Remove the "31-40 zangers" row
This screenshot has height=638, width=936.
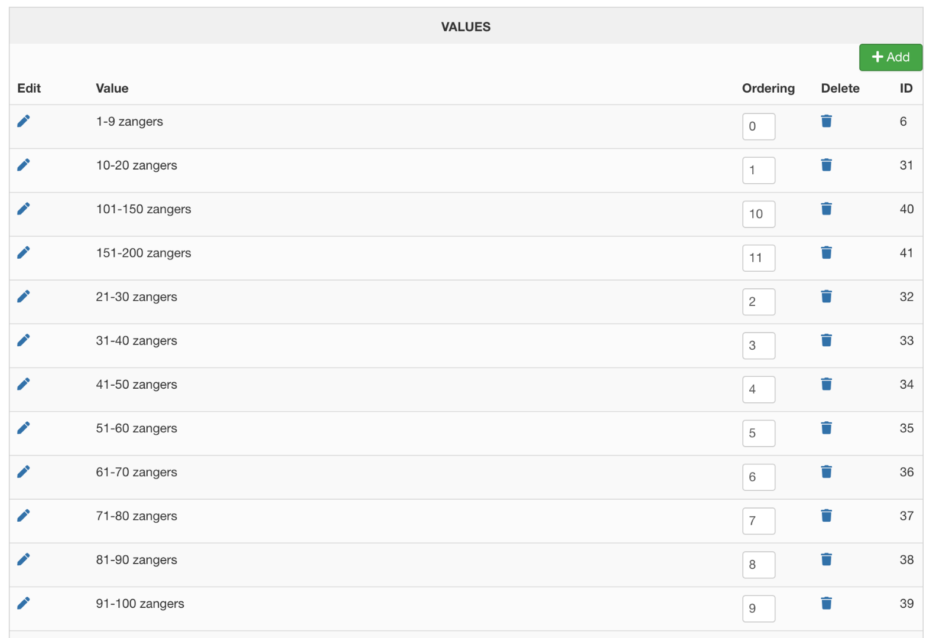826,340
